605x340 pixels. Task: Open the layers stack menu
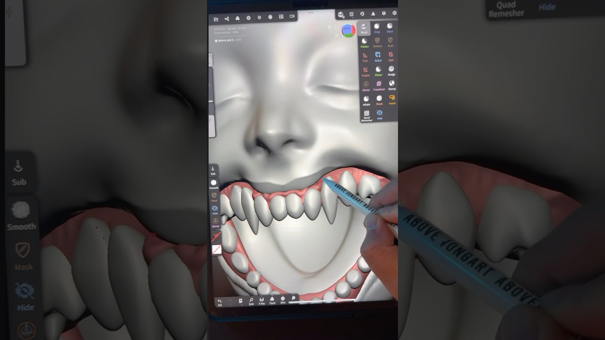pyautogui.click(x=384, y=13)
